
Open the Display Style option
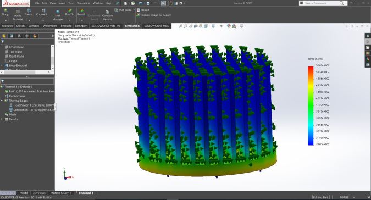(x=213, y=26)
